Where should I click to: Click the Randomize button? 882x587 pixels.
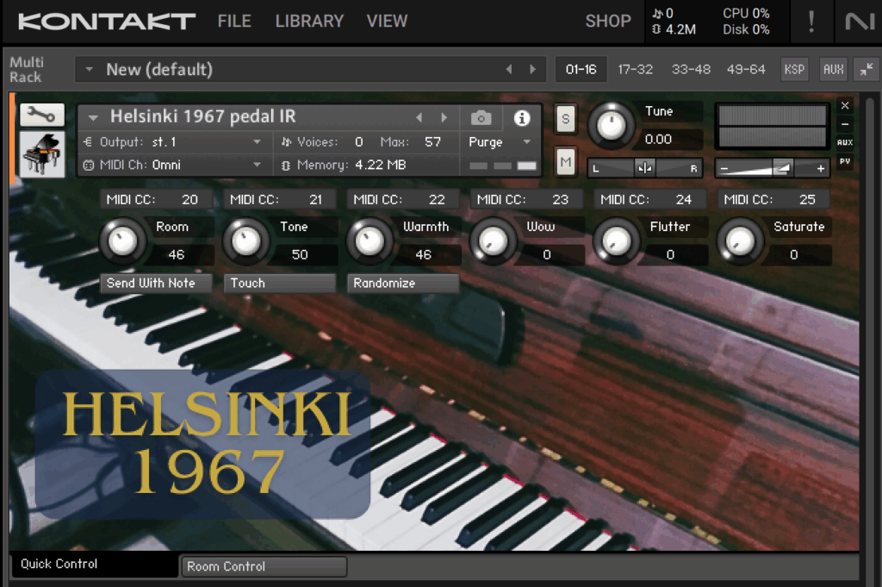(x=403, y=283)
